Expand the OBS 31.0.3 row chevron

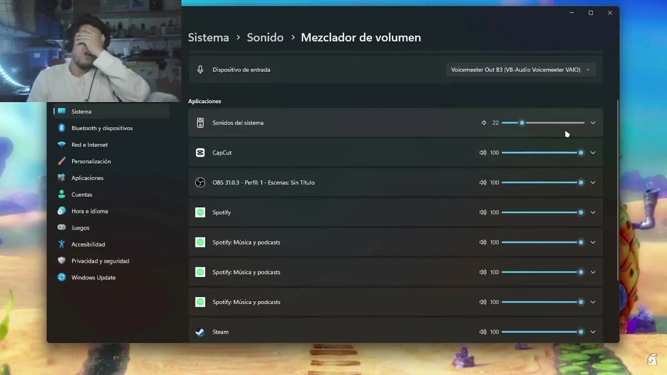(593, 182)
